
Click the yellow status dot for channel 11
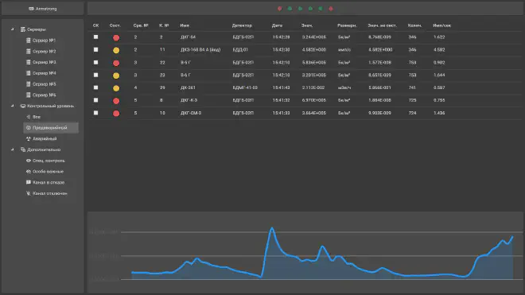click(x=116, y=50)
